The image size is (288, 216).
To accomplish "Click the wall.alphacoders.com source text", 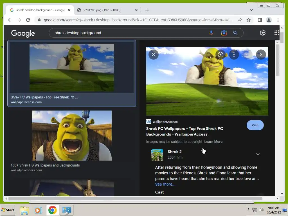I will click(26, 170).
